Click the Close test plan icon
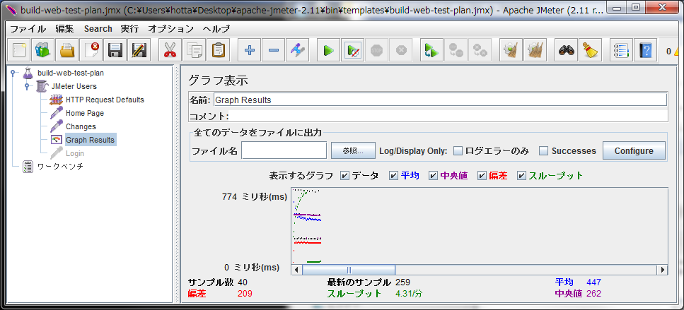The width and height of the screenshot is (684, 310). tap(91, 50)
